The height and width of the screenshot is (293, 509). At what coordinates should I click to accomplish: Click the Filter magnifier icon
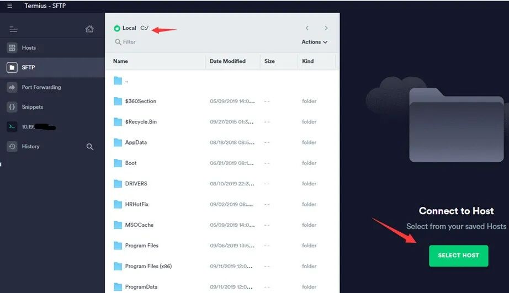pyautogui.click(x=118, y=42)
